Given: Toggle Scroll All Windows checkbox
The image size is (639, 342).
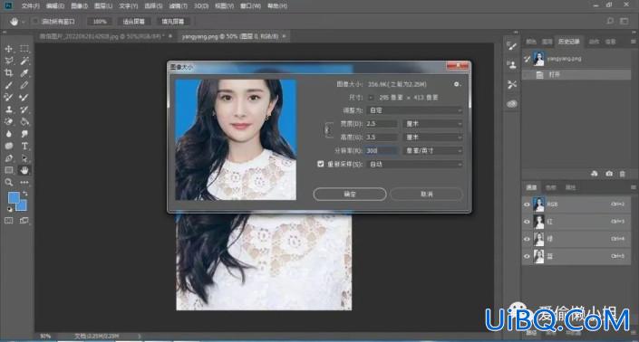Looking at the screenshot, I should click(x=35, y=21).
